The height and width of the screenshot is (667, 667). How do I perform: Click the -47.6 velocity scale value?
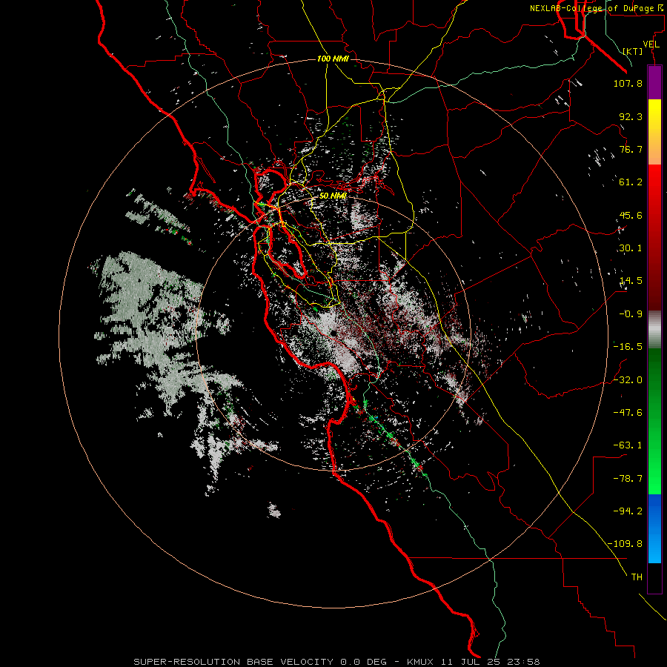click(x=628, y=413)
